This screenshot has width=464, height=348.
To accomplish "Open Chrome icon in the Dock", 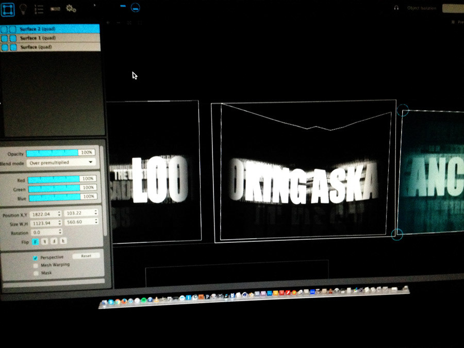I will point(118,302).
